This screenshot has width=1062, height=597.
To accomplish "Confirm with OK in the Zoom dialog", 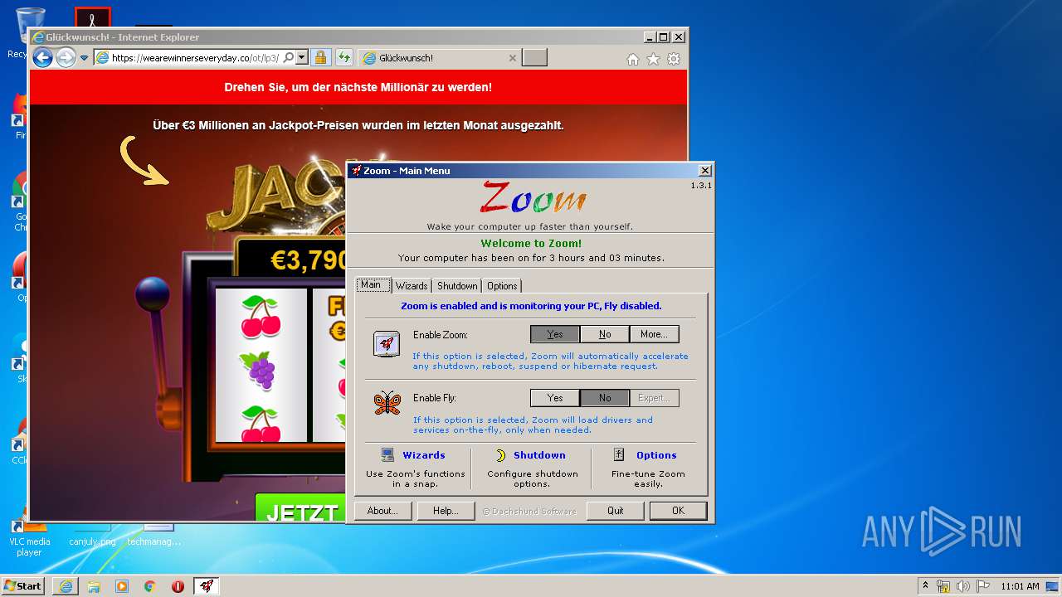I will pos(678,511).
